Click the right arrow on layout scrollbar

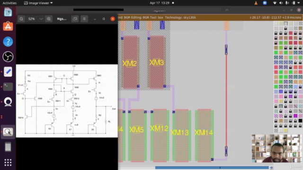click(271, 168)
